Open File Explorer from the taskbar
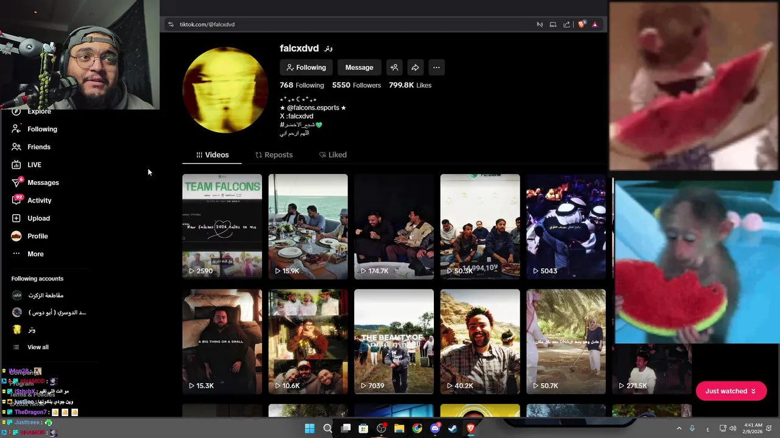 [399, 428]
